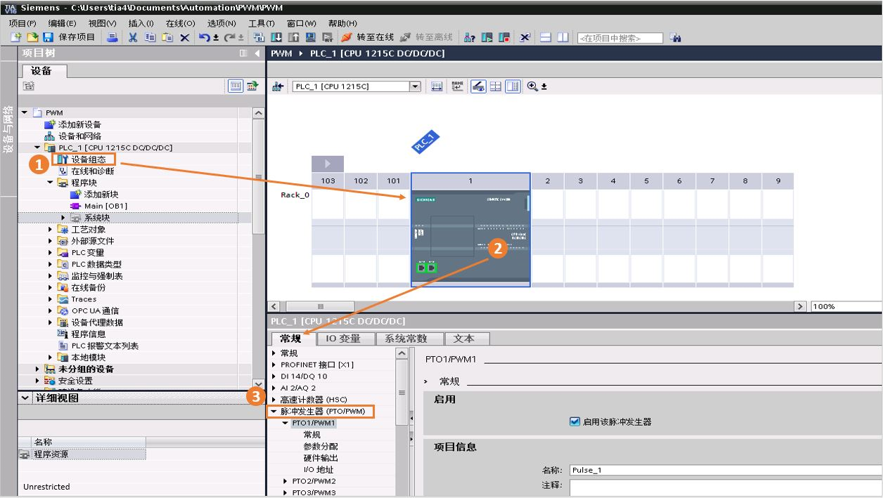Screen dimensions: 884x498
Task: Select I/O 地址 under PTO1/PWM1
Action: point(319,470)
